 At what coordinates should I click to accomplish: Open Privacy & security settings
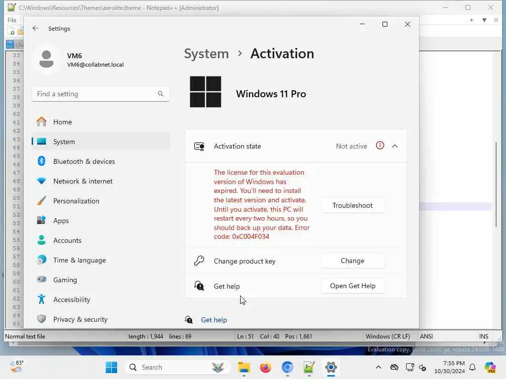(101, 319)
